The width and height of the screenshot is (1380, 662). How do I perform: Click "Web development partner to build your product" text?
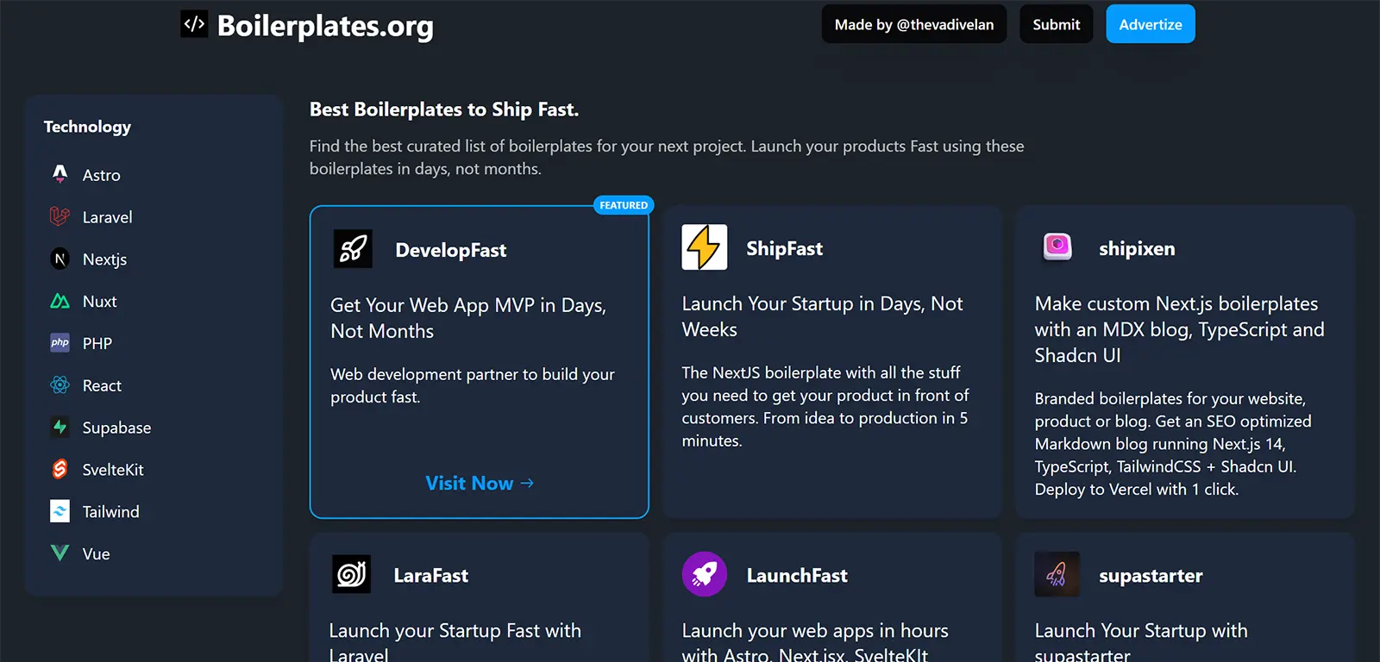[473, 385]
